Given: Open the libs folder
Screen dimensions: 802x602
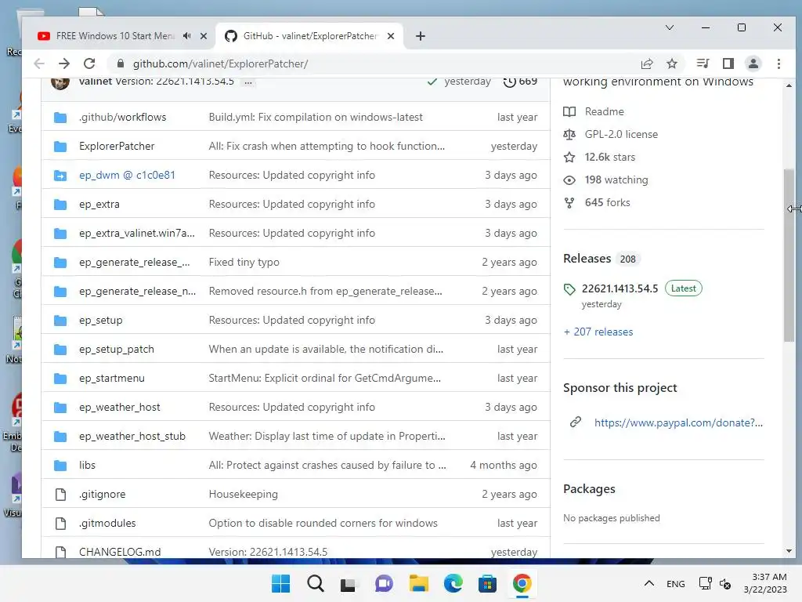Looking at the screenshot, I should [x=88, y=466].
